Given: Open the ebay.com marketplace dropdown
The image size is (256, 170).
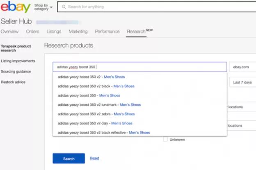Looking at the screenshot, I should pyautogui.click(x=242, y=67).
